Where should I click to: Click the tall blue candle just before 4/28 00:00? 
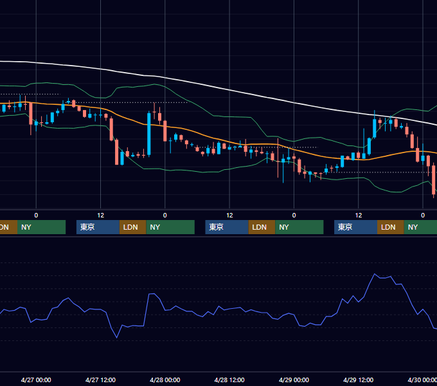(149, 134)
